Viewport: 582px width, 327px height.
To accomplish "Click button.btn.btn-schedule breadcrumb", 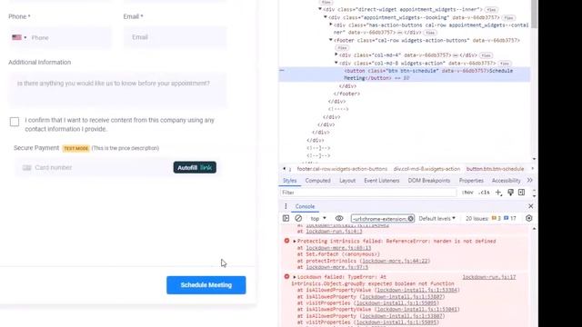I will (x=495, y=169).
